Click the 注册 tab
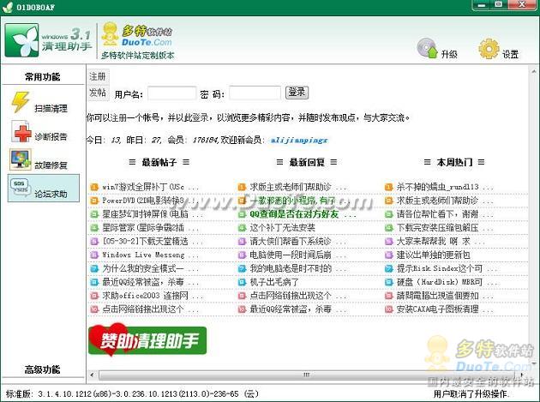Screen dimensions: 540x402 click(x=98, y=76)
